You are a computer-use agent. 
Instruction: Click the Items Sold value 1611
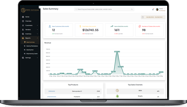pos(117,30)
